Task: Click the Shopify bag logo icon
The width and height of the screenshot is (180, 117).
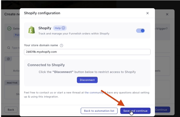Action: pyautogui.click(x=32, y=30)
